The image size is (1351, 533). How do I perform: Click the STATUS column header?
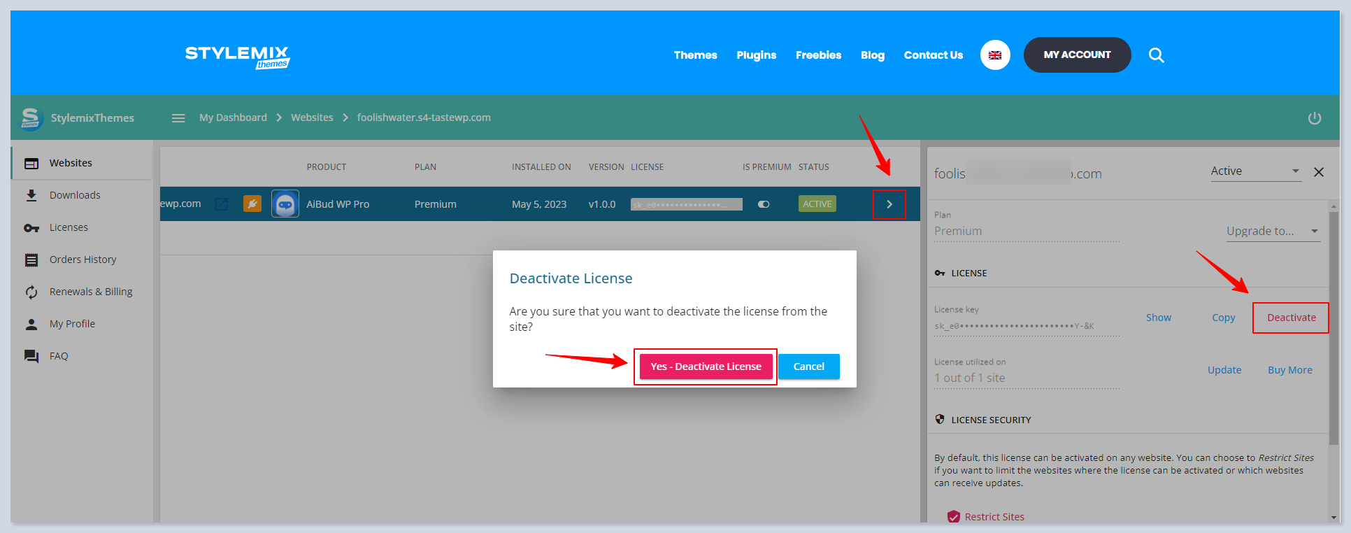813,167
